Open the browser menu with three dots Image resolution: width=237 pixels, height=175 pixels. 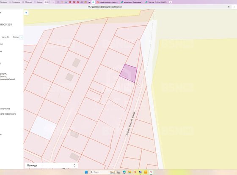pyautogui.click(x=234, y=7)
